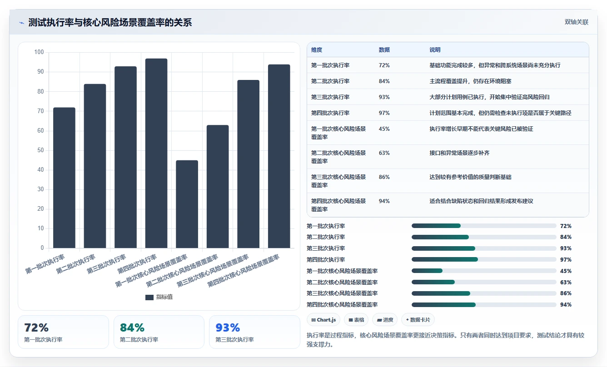
Task: Click the Chart.js chip
Action: click(x=323, y=320)
